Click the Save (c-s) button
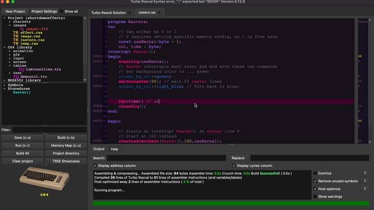The image size is (374, 210). tap(22, 138)
